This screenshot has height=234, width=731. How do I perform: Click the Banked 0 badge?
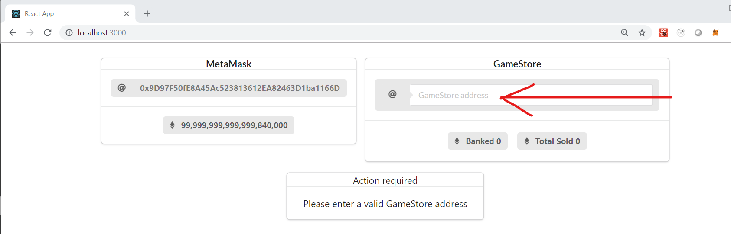pyautogui.click(x=478, y=141)
